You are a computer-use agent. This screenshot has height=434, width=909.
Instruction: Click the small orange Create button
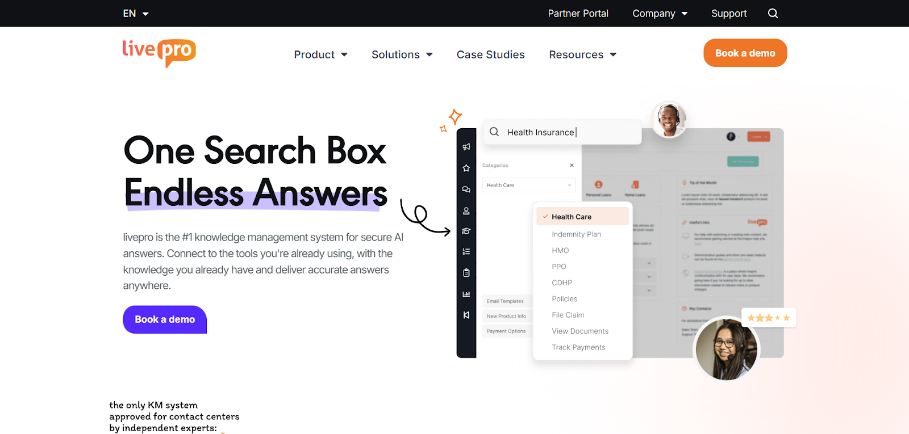758,137
